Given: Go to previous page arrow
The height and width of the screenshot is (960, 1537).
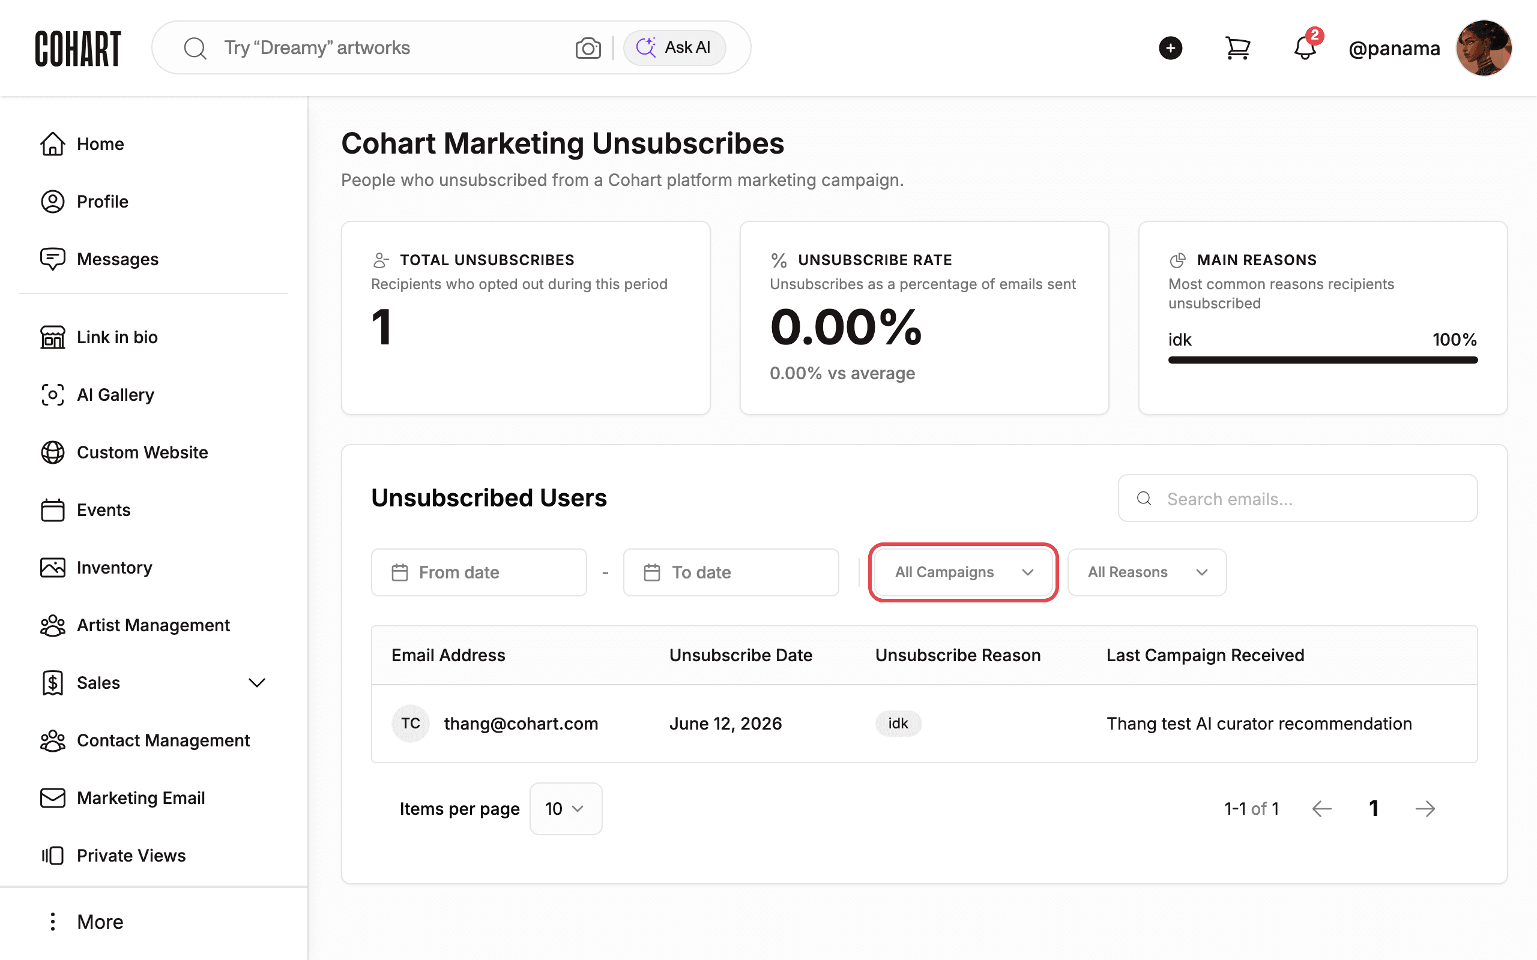Looking at the screenshot, I should (1321, 808).
